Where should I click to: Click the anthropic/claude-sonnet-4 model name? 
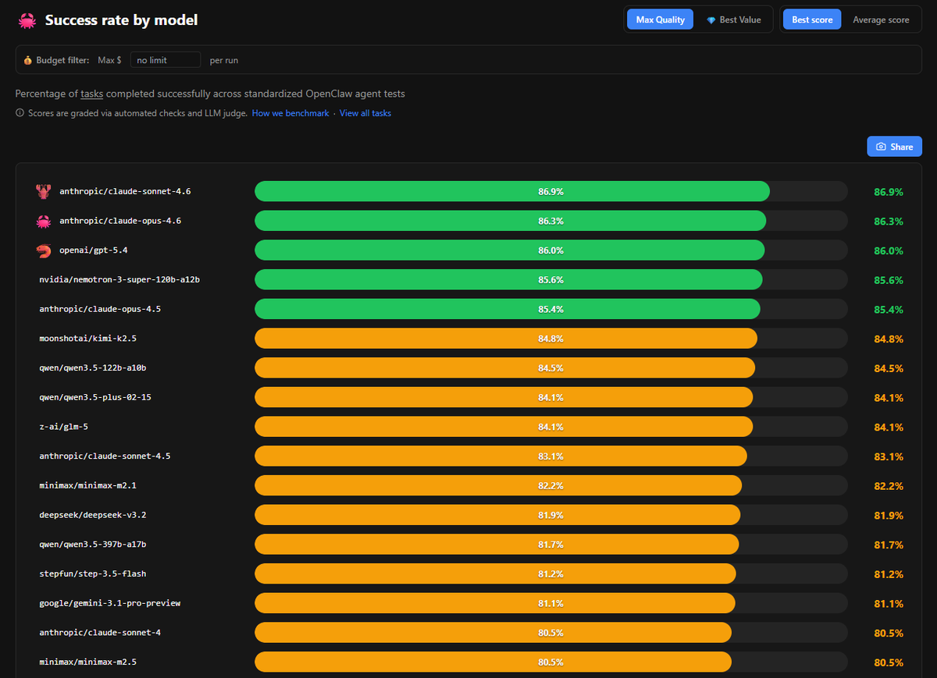click(x=100, y=633)
